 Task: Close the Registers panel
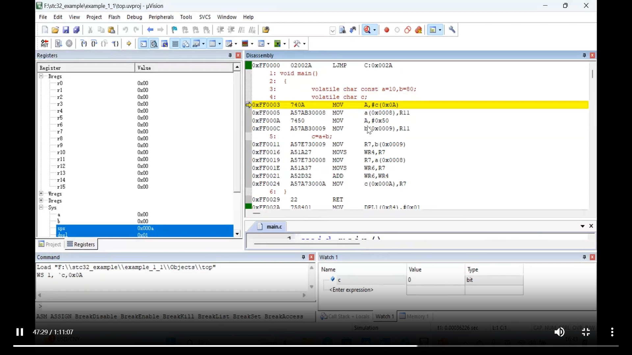coord(239,56)
